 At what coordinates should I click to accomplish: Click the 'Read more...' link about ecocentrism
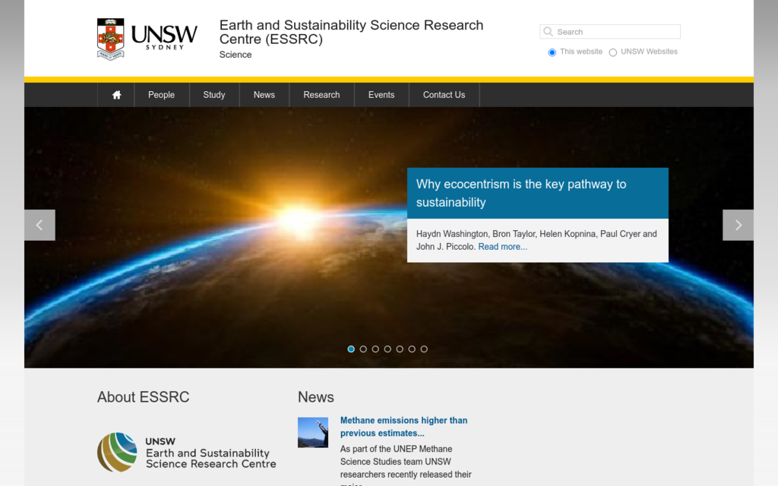502,246
